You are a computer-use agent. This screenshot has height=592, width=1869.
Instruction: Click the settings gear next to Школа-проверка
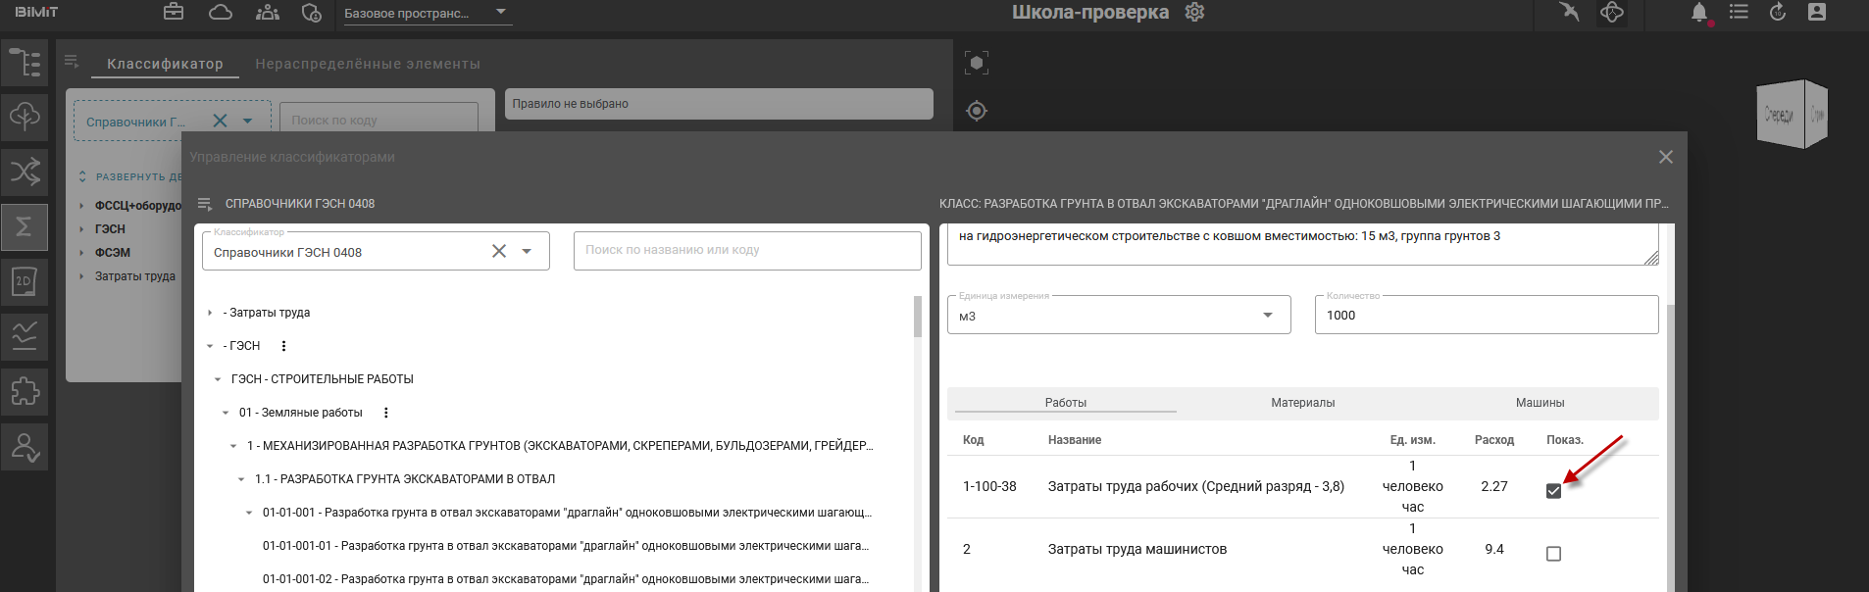pyautogui.click(x=1194, y=13)
